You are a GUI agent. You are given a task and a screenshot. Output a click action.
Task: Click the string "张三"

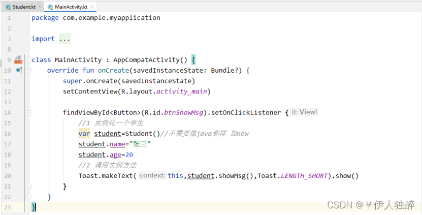pyautogui.click(x=140, y=144)
